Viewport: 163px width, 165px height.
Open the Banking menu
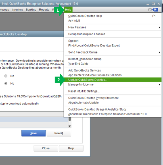tap(31, 10)
